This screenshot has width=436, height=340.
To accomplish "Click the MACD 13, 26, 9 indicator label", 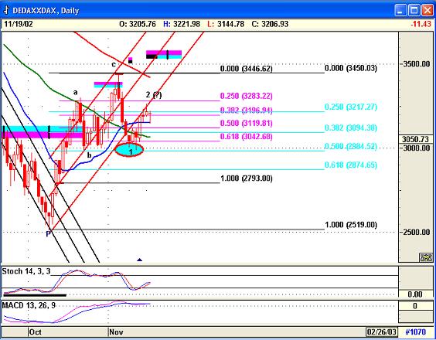I will coord(29,305).
